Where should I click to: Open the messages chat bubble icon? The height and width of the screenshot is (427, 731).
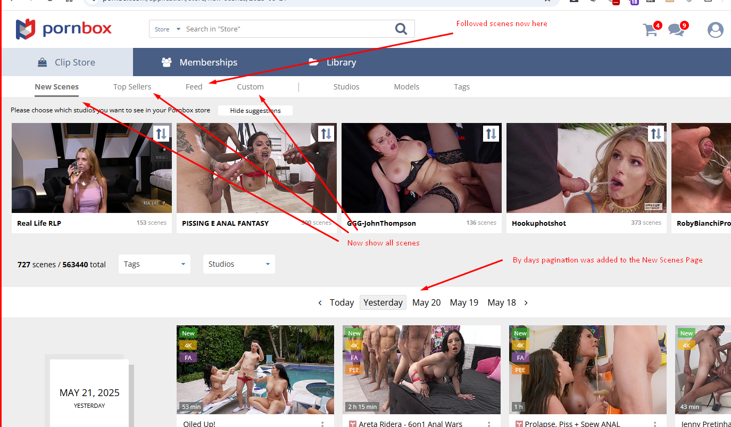(676, 30)
